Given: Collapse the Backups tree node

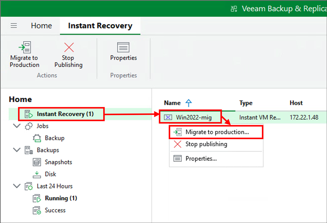Looking at the screenshot, I should click(x=17, y=150).
